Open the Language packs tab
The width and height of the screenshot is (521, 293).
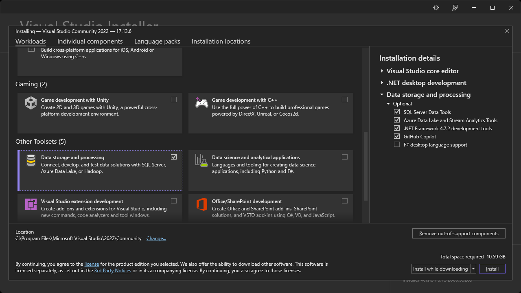(157, 41)
